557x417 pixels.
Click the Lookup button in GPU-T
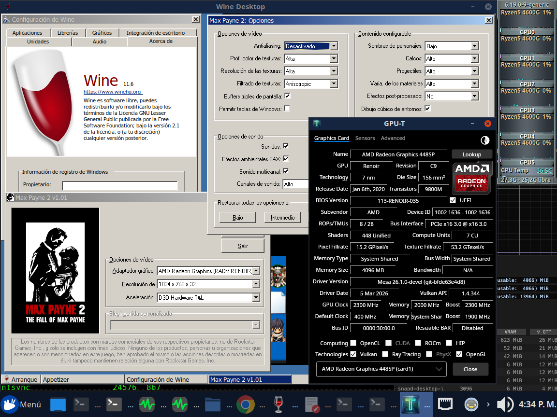pos(472,154)
